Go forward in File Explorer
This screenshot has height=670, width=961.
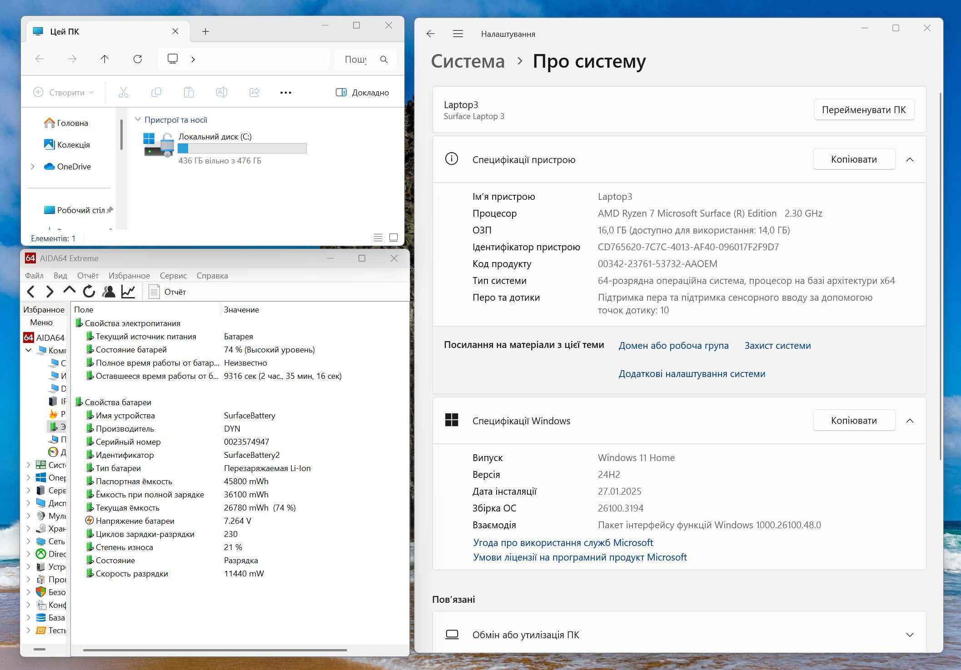(x=72, y=59)
